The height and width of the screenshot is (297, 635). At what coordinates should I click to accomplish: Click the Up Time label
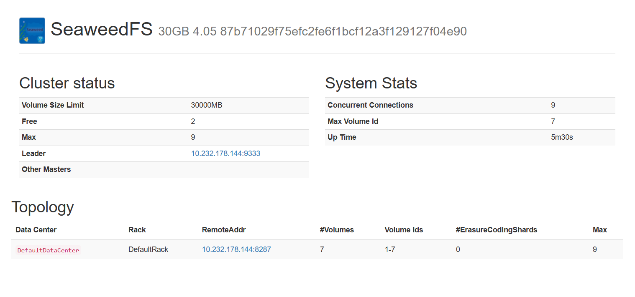(x=342, y=137)
